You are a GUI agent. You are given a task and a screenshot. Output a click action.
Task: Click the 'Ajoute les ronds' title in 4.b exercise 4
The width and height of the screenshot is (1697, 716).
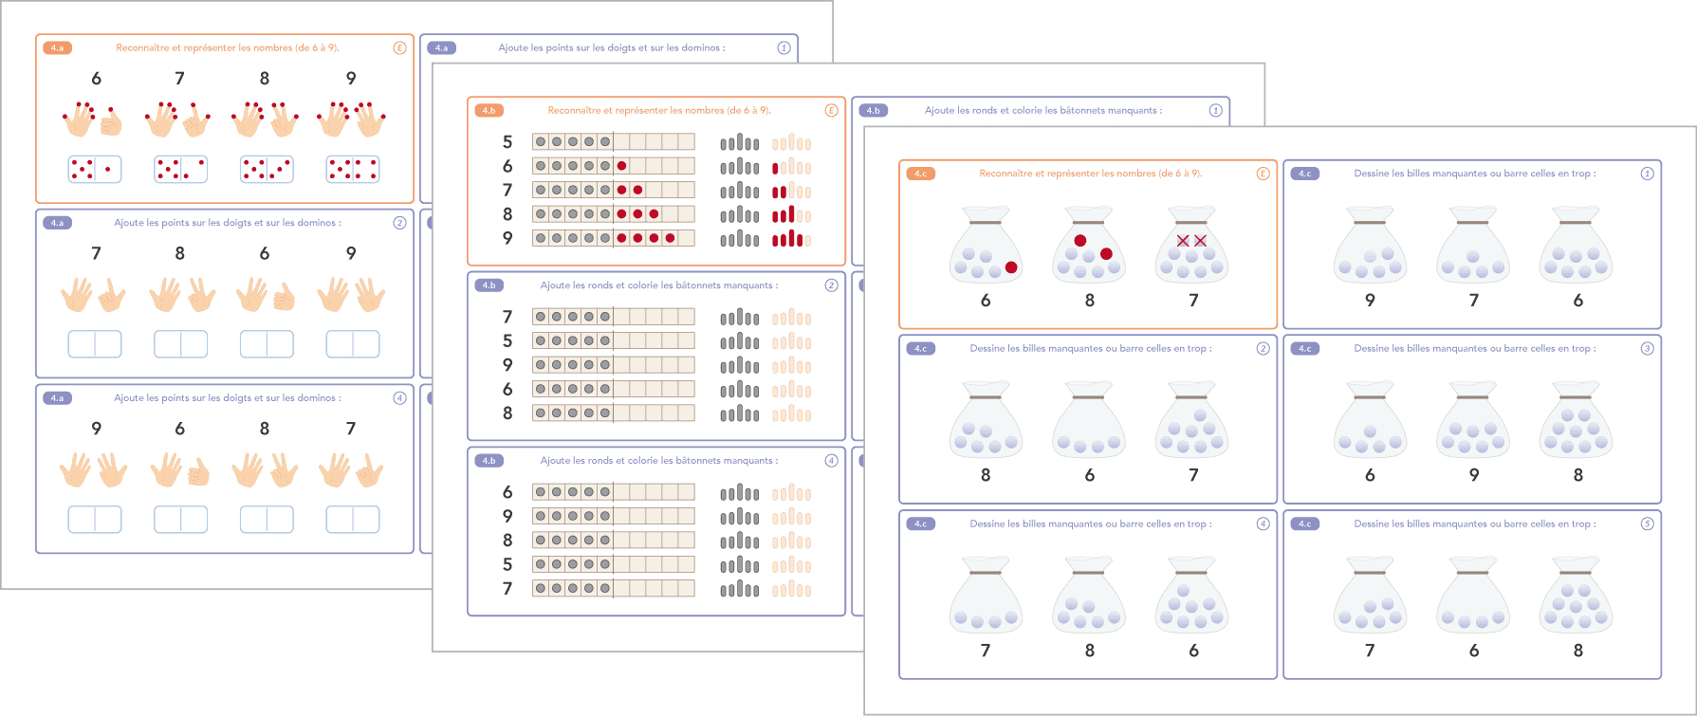pos(659,461)
